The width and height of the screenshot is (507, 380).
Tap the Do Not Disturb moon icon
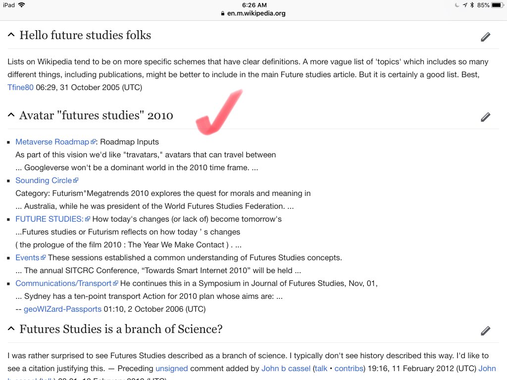[457, 5]
